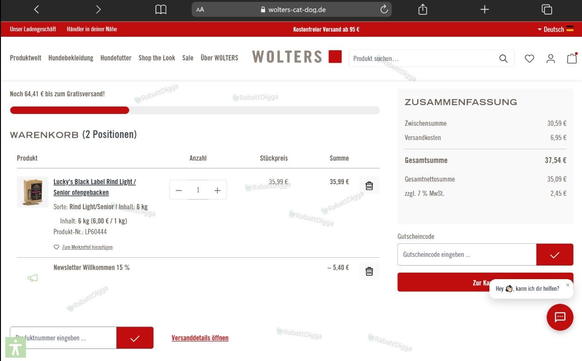Open the Safari share sheet icon
The width and height of the screenshot is (582, 361).
click(422, 9)
